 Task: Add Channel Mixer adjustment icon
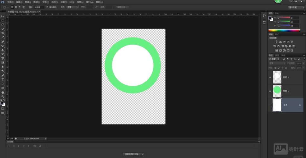click(x=290, y=46)
